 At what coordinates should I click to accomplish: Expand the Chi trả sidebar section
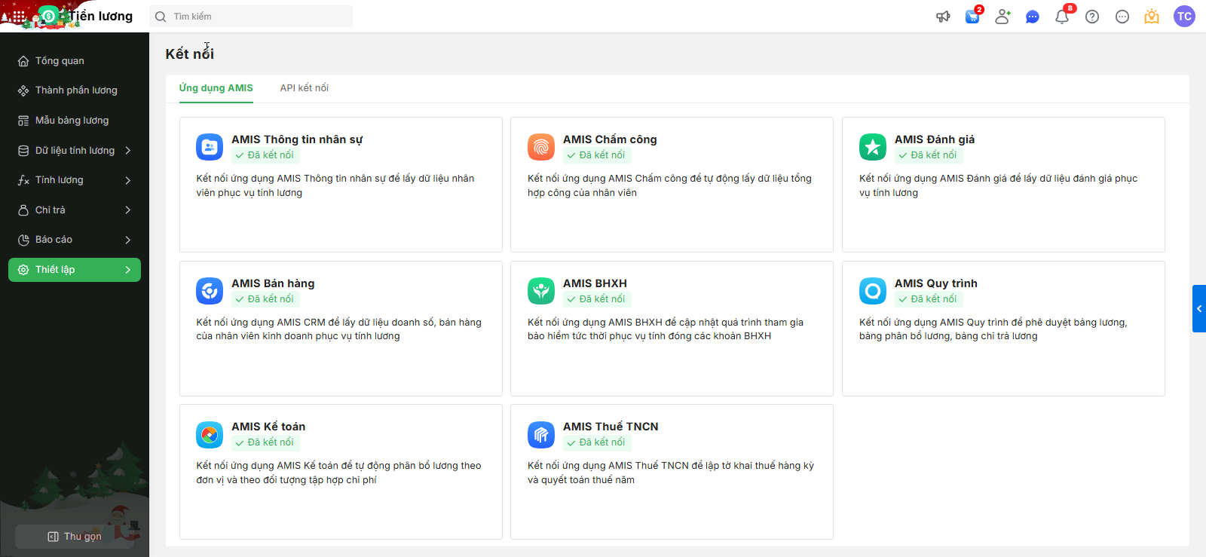click(x=75, y=210)
